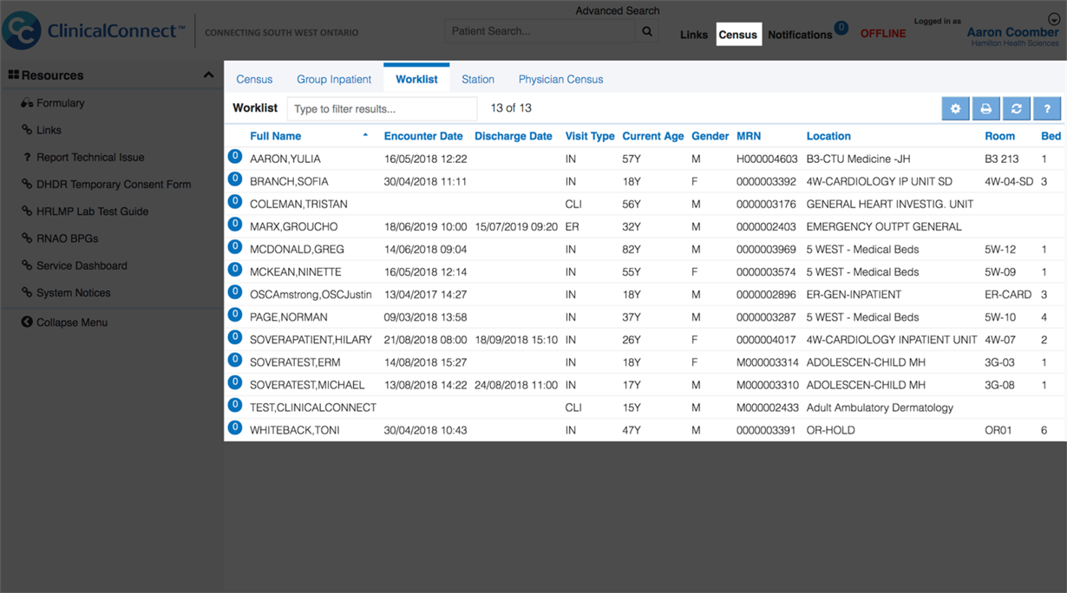This screenshot has height=593, width=1067.
Task: Collapse the Resources panel chevron
Action: coord(208,75)
